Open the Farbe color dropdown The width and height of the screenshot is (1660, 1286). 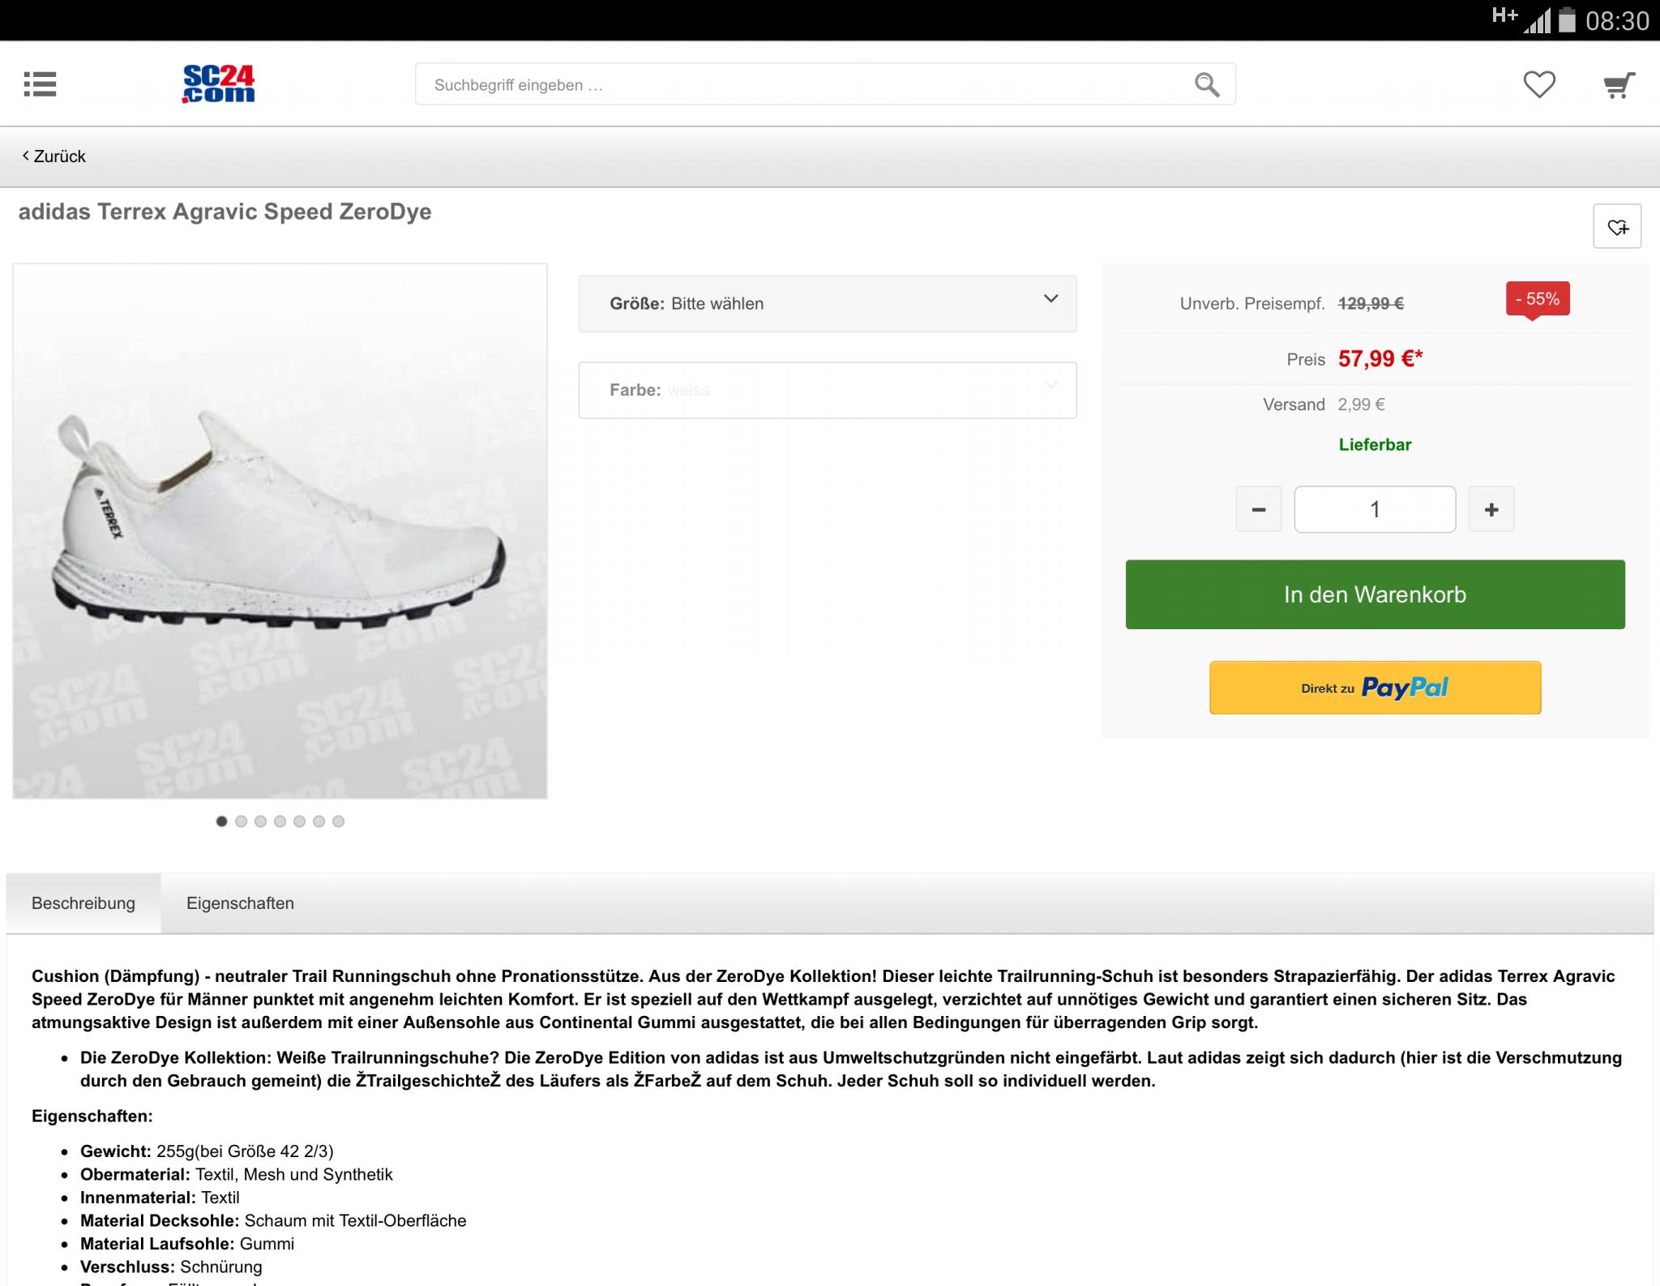click(x=827, y=390)
